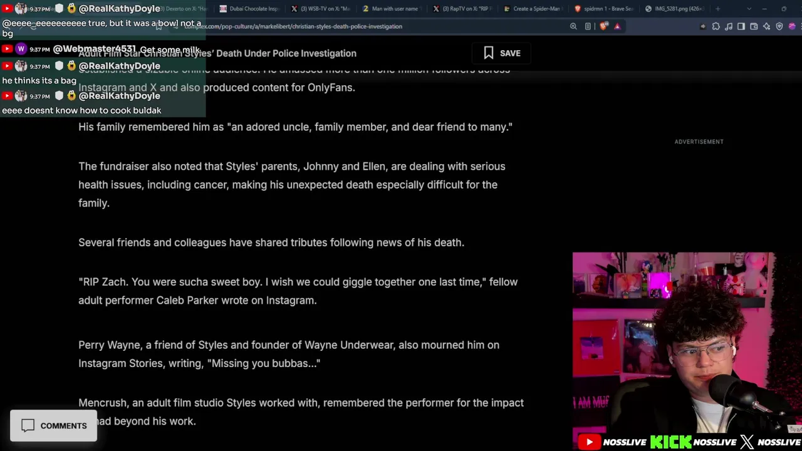802x451 pixels.
Task: Click the name 'Caleb Parker' in the article
Action: [x=187, y=300]
